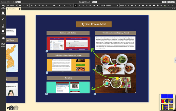Image resolution: width=176 pixels, height=111 pixels.
Task: Open the Sharing panel
Action: (3, 39)
